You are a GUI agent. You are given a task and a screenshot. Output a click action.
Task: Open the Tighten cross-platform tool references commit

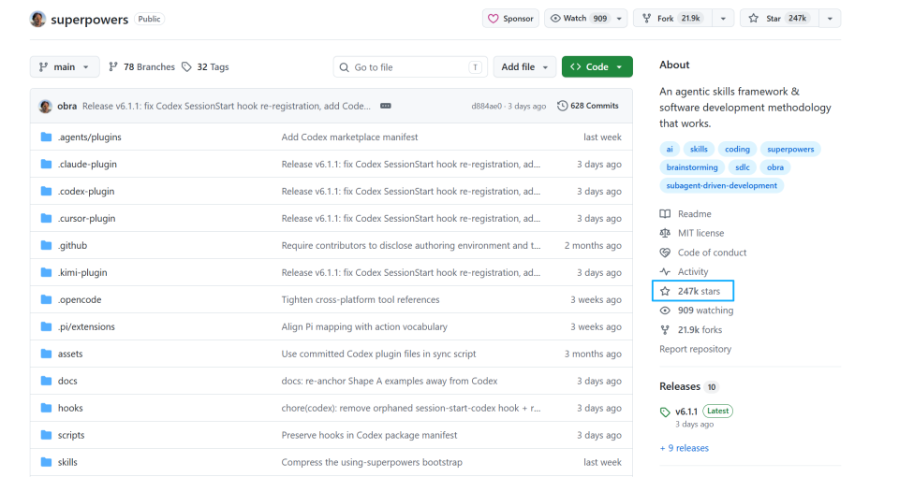pos(360,299)
